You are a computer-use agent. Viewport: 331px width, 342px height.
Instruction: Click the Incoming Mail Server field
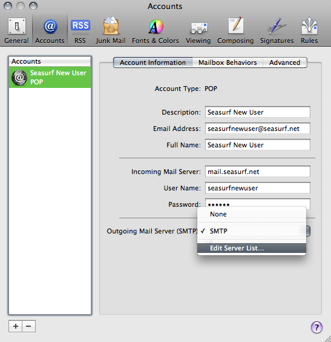pyautogui.click(x=258, y=172)
